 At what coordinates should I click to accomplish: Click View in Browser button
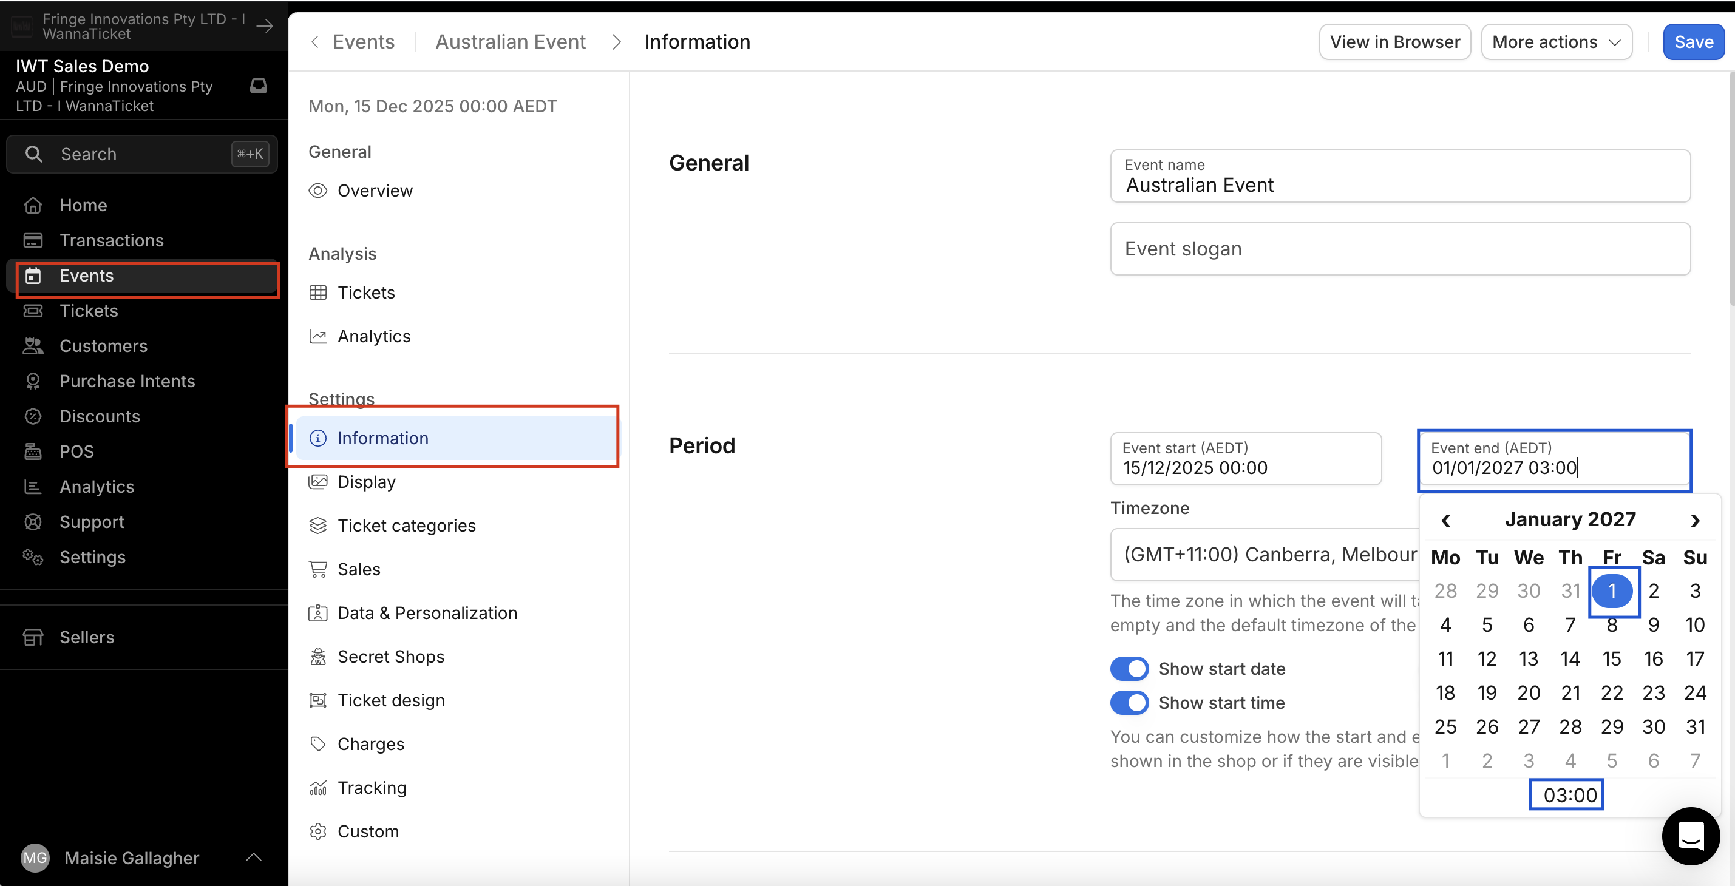[1394, 42]
